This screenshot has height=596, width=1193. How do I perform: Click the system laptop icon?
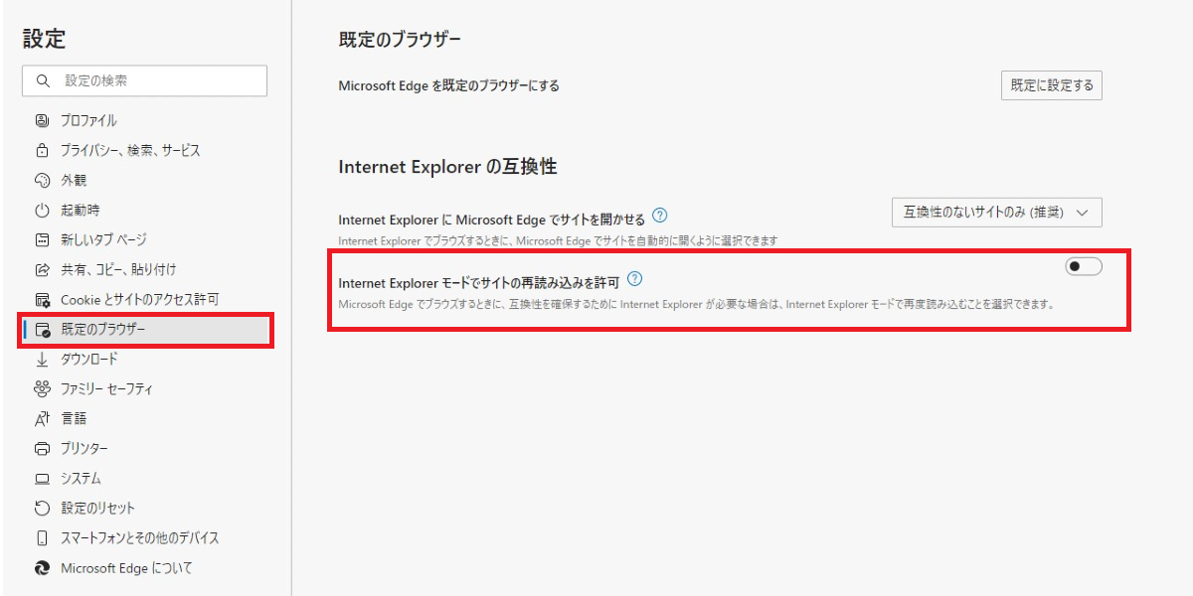pyautogui.click(x=42, y=478)
